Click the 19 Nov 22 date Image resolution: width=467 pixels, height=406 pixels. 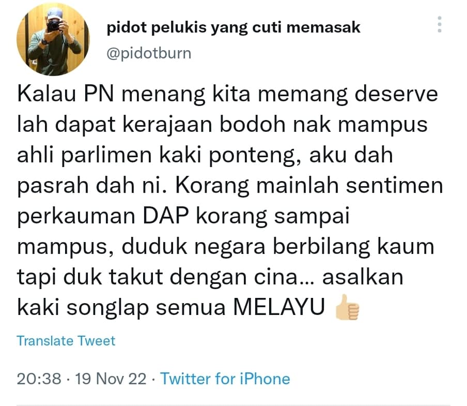point(111,379)
